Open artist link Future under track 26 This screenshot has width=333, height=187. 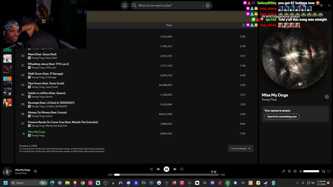[x=49, y=116]
